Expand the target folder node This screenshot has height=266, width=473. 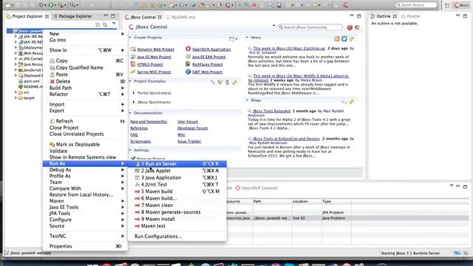pos(16,98)
